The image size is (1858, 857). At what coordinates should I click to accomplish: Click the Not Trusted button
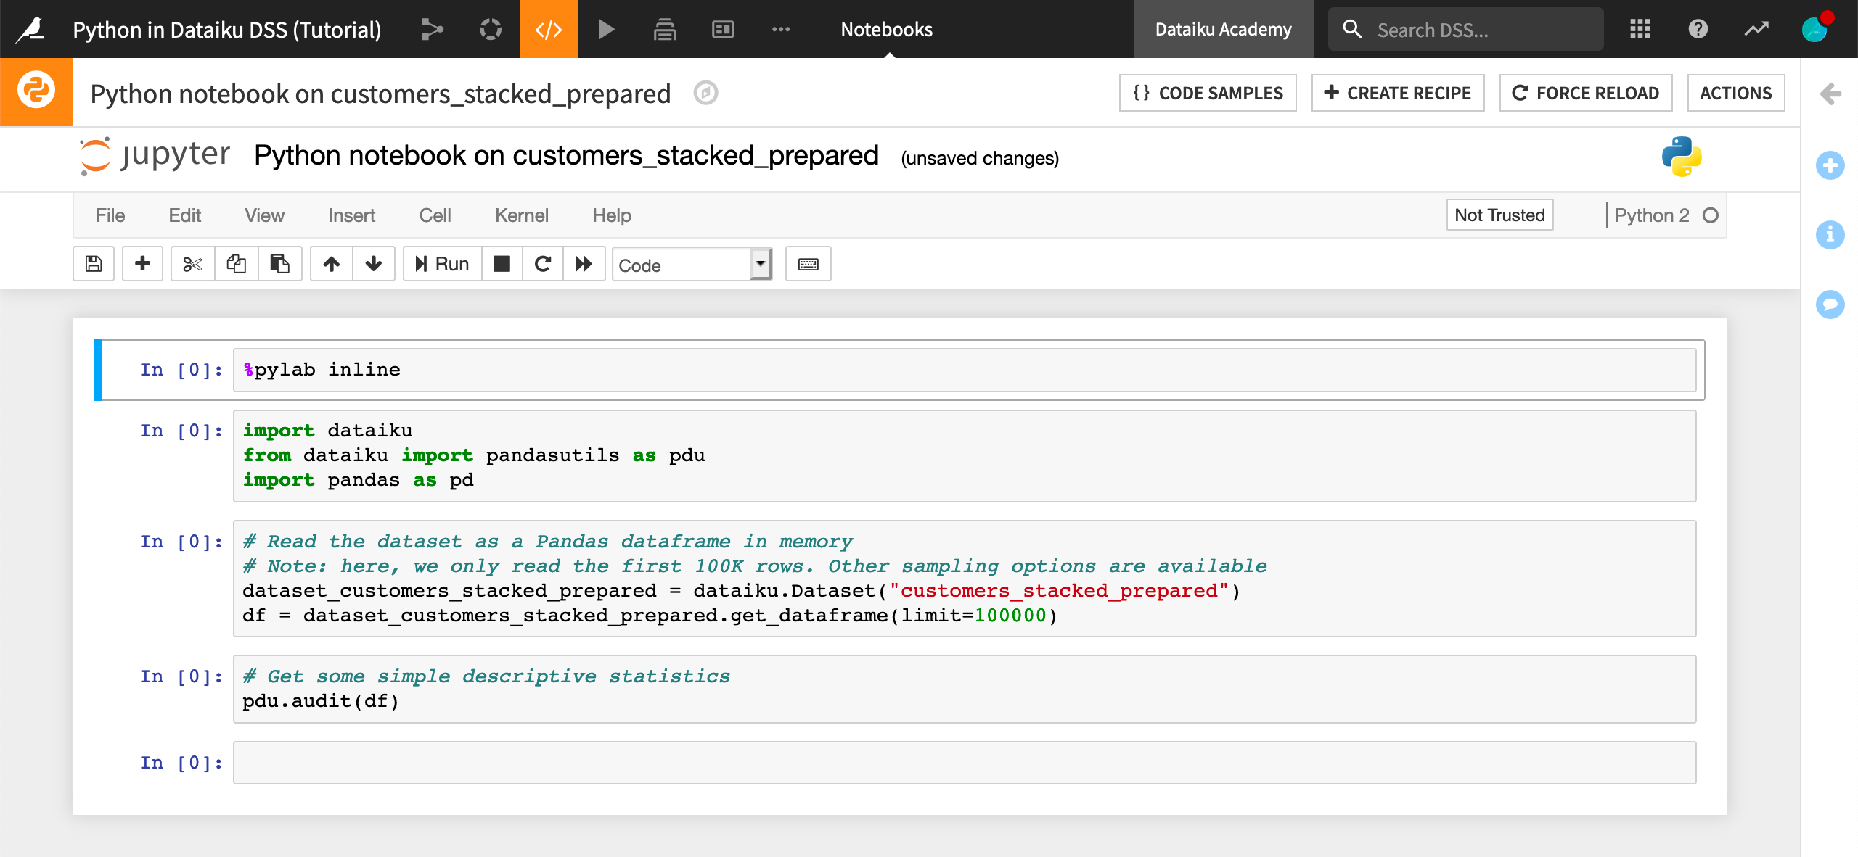[x=1499, y=215]
